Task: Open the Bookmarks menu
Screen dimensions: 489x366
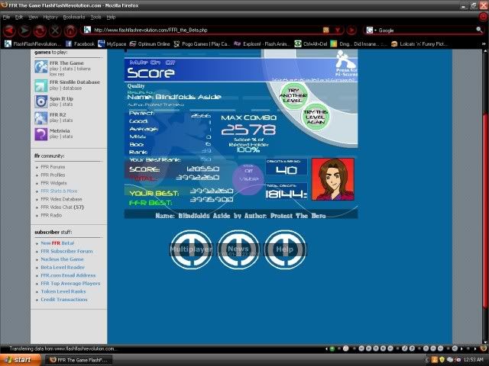Action: [74, 16]
